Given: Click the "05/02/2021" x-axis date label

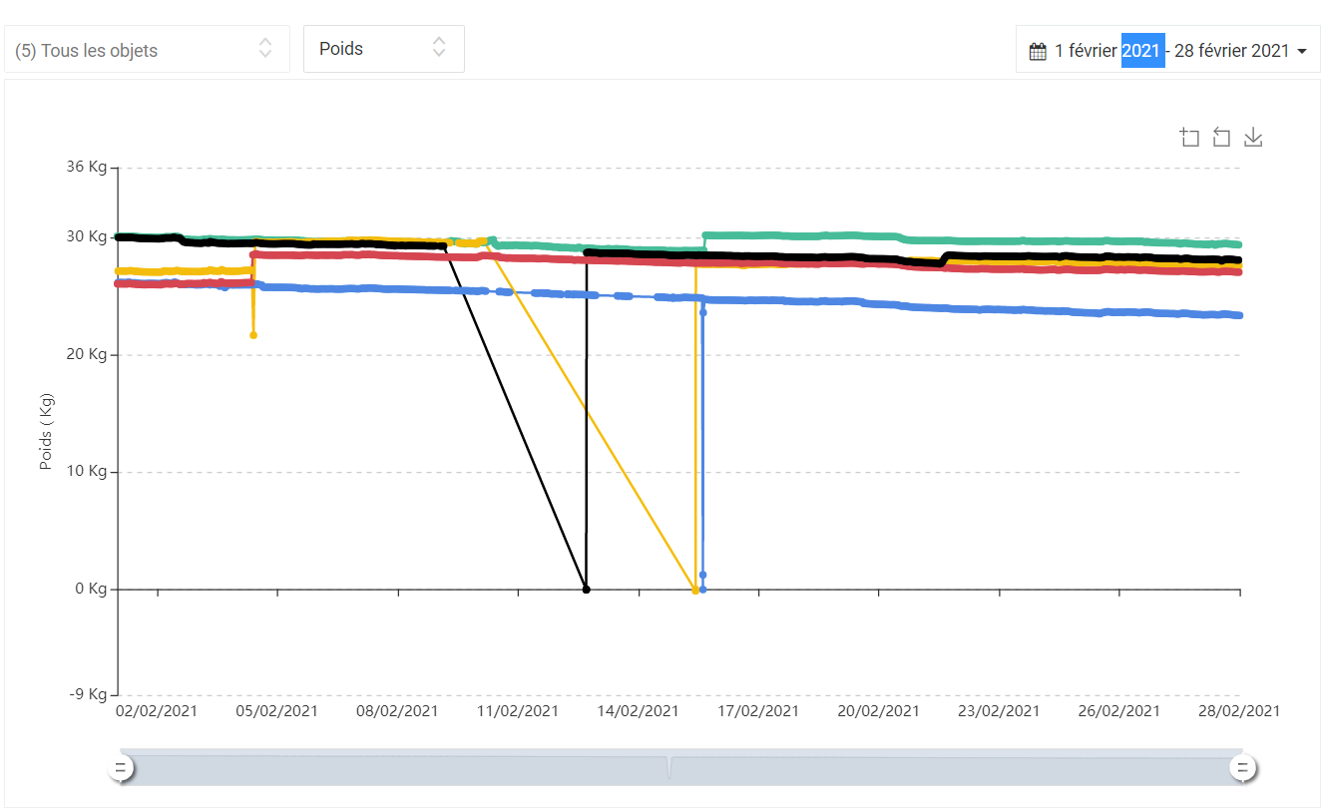Looking at the screenshot, I should point(277,711).
